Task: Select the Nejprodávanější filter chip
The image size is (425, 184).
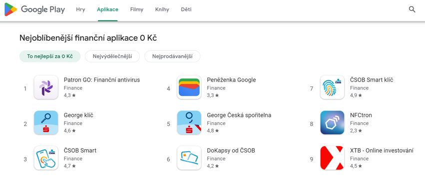Action: pyautogui.click(x=172, y=56)
